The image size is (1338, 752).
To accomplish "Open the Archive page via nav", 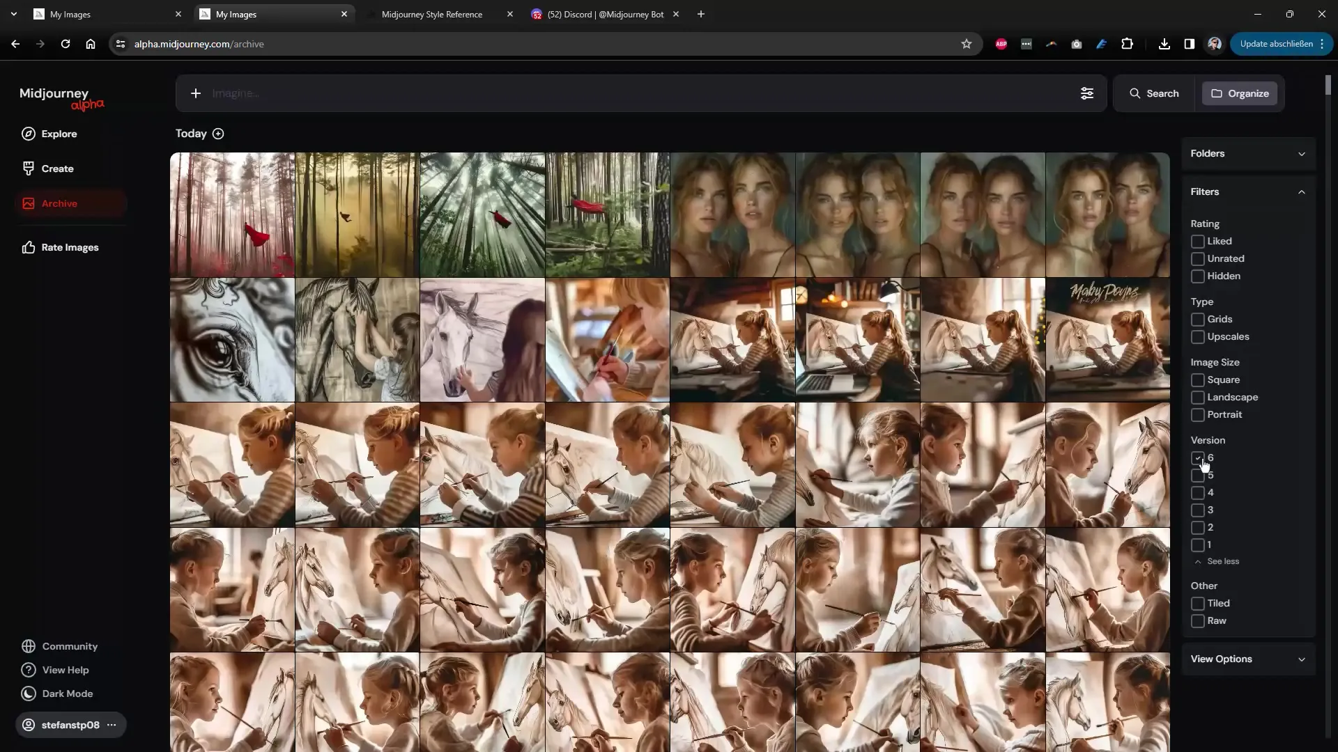I will pyautogui.click(x=59, y=203).
